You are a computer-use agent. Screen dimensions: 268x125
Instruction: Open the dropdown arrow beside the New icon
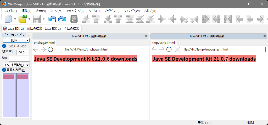coord(15,19)
